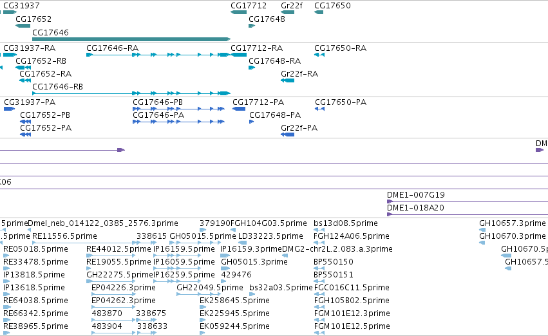
Task: Click protein CG17652-PB label
Action: tap(45, 115)
